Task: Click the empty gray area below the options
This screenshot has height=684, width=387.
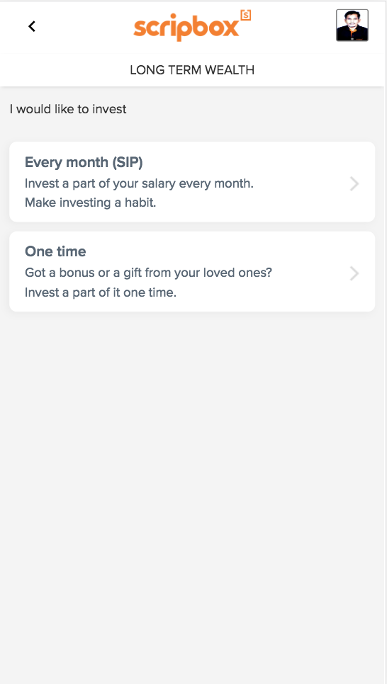Action: click(192, 480)
